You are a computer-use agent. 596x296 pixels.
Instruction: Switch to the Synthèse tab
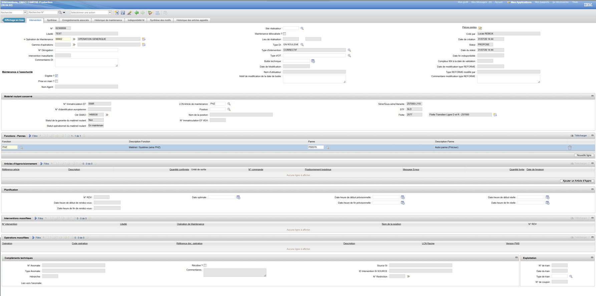click(x=52, y=20)
